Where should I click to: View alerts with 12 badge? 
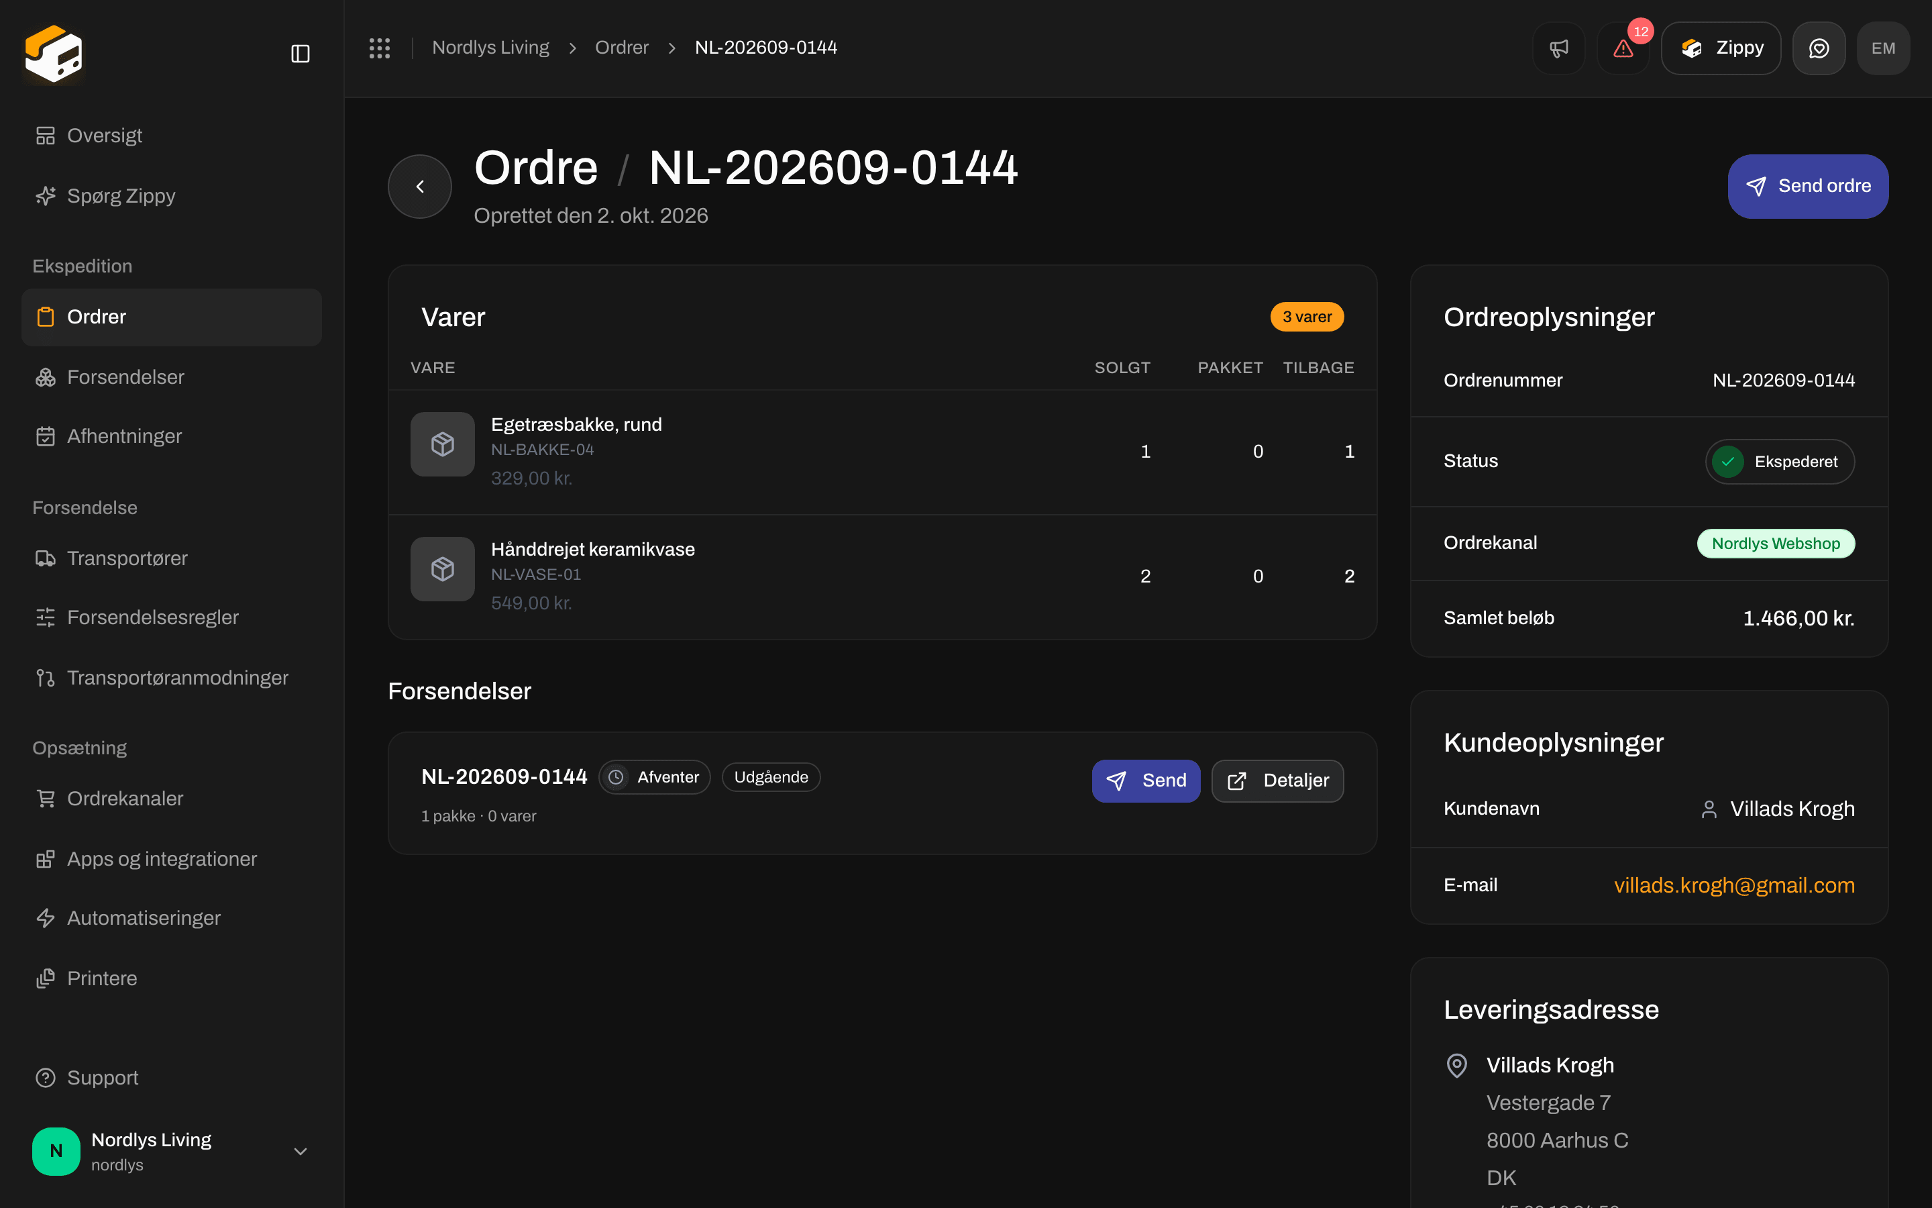coord(1623,48)
